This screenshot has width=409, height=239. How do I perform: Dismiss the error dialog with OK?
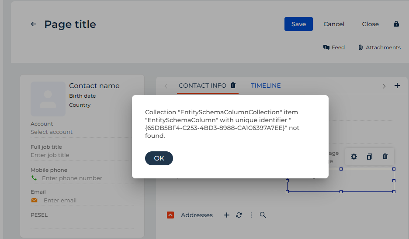coord(159,158)
